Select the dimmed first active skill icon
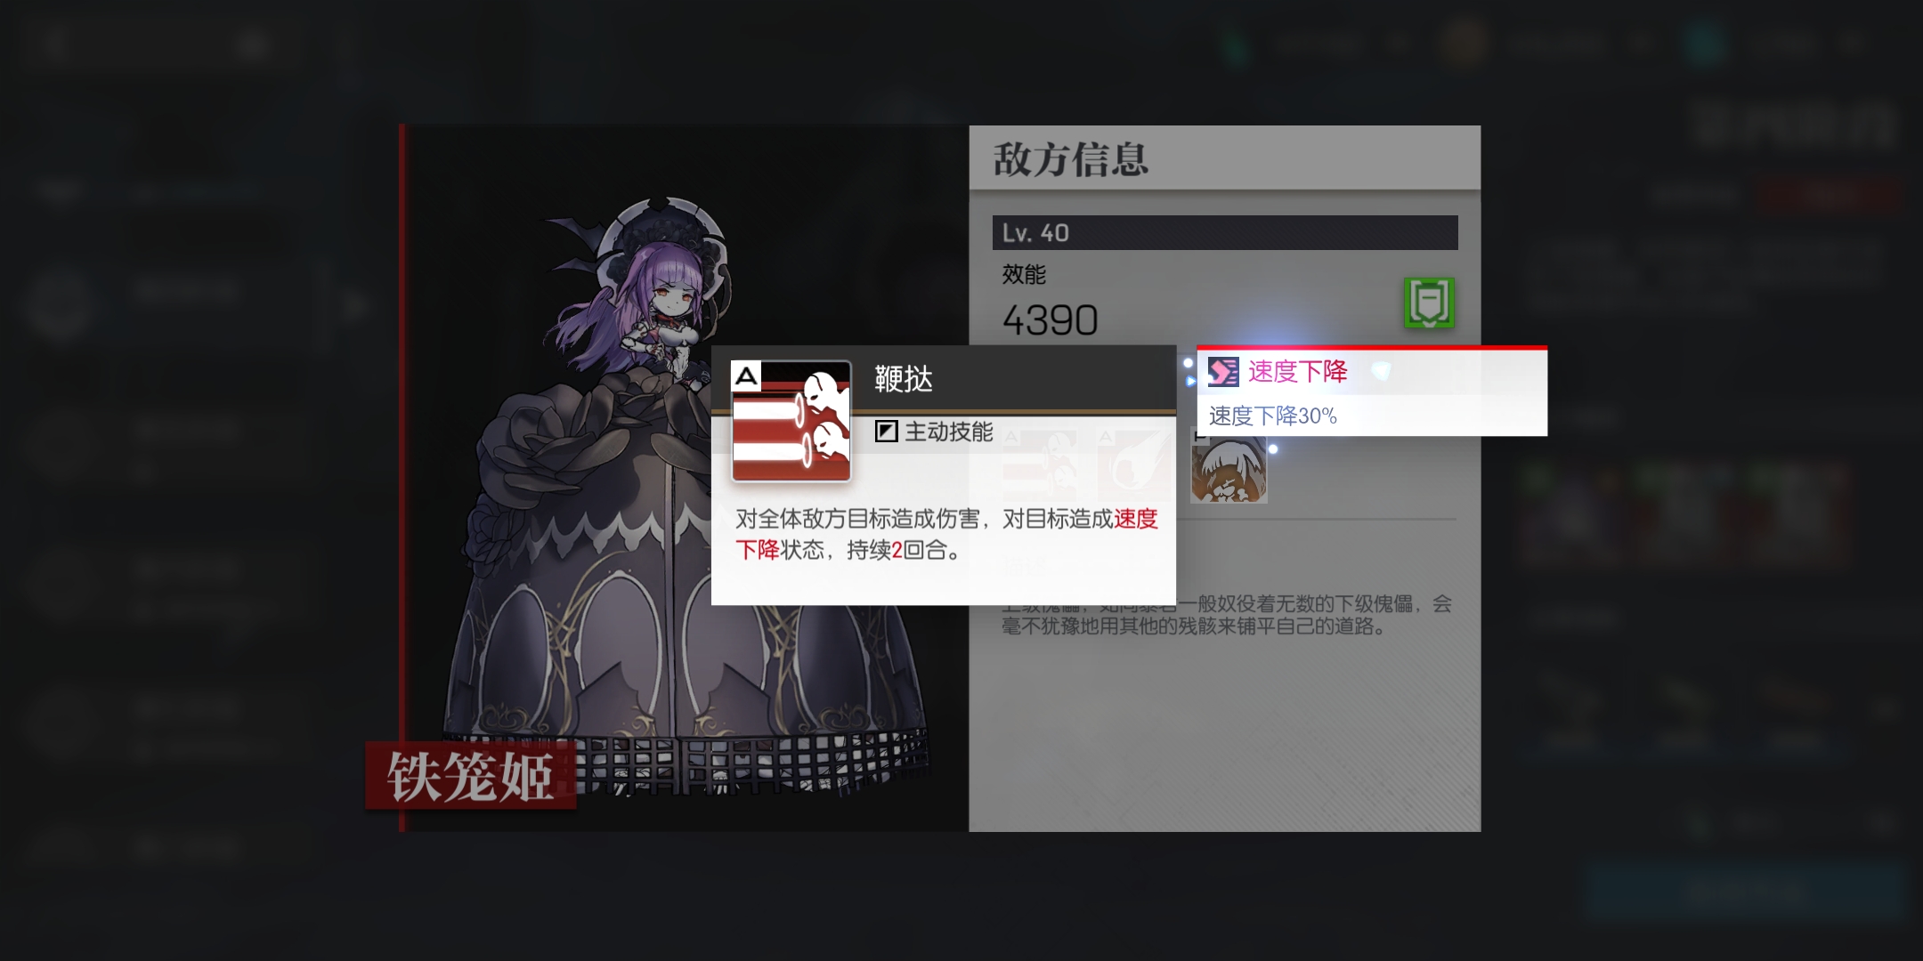1923x961 pixels. coord(1038,465)
